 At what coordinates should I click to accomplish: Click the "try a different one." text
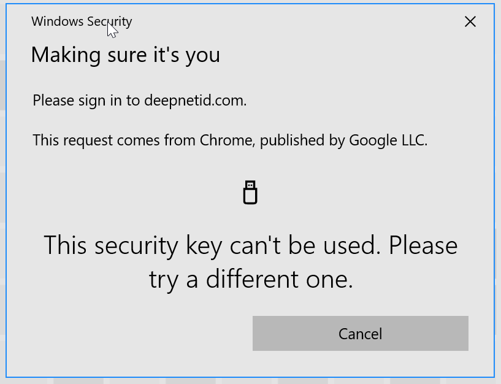point(251,280)
